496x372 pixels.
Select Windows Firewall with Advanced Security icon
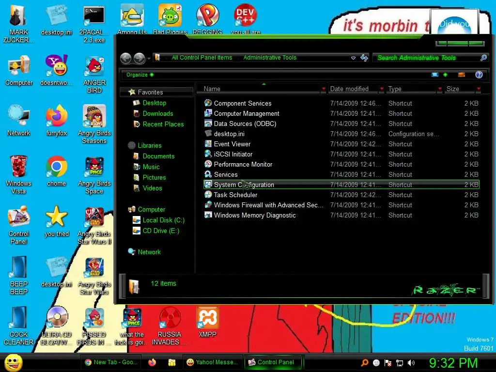point(208,205)
